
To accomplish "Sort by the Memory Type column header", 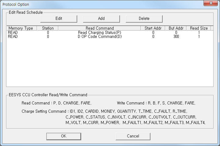I will pyautogui.click(x=21, y=28).
